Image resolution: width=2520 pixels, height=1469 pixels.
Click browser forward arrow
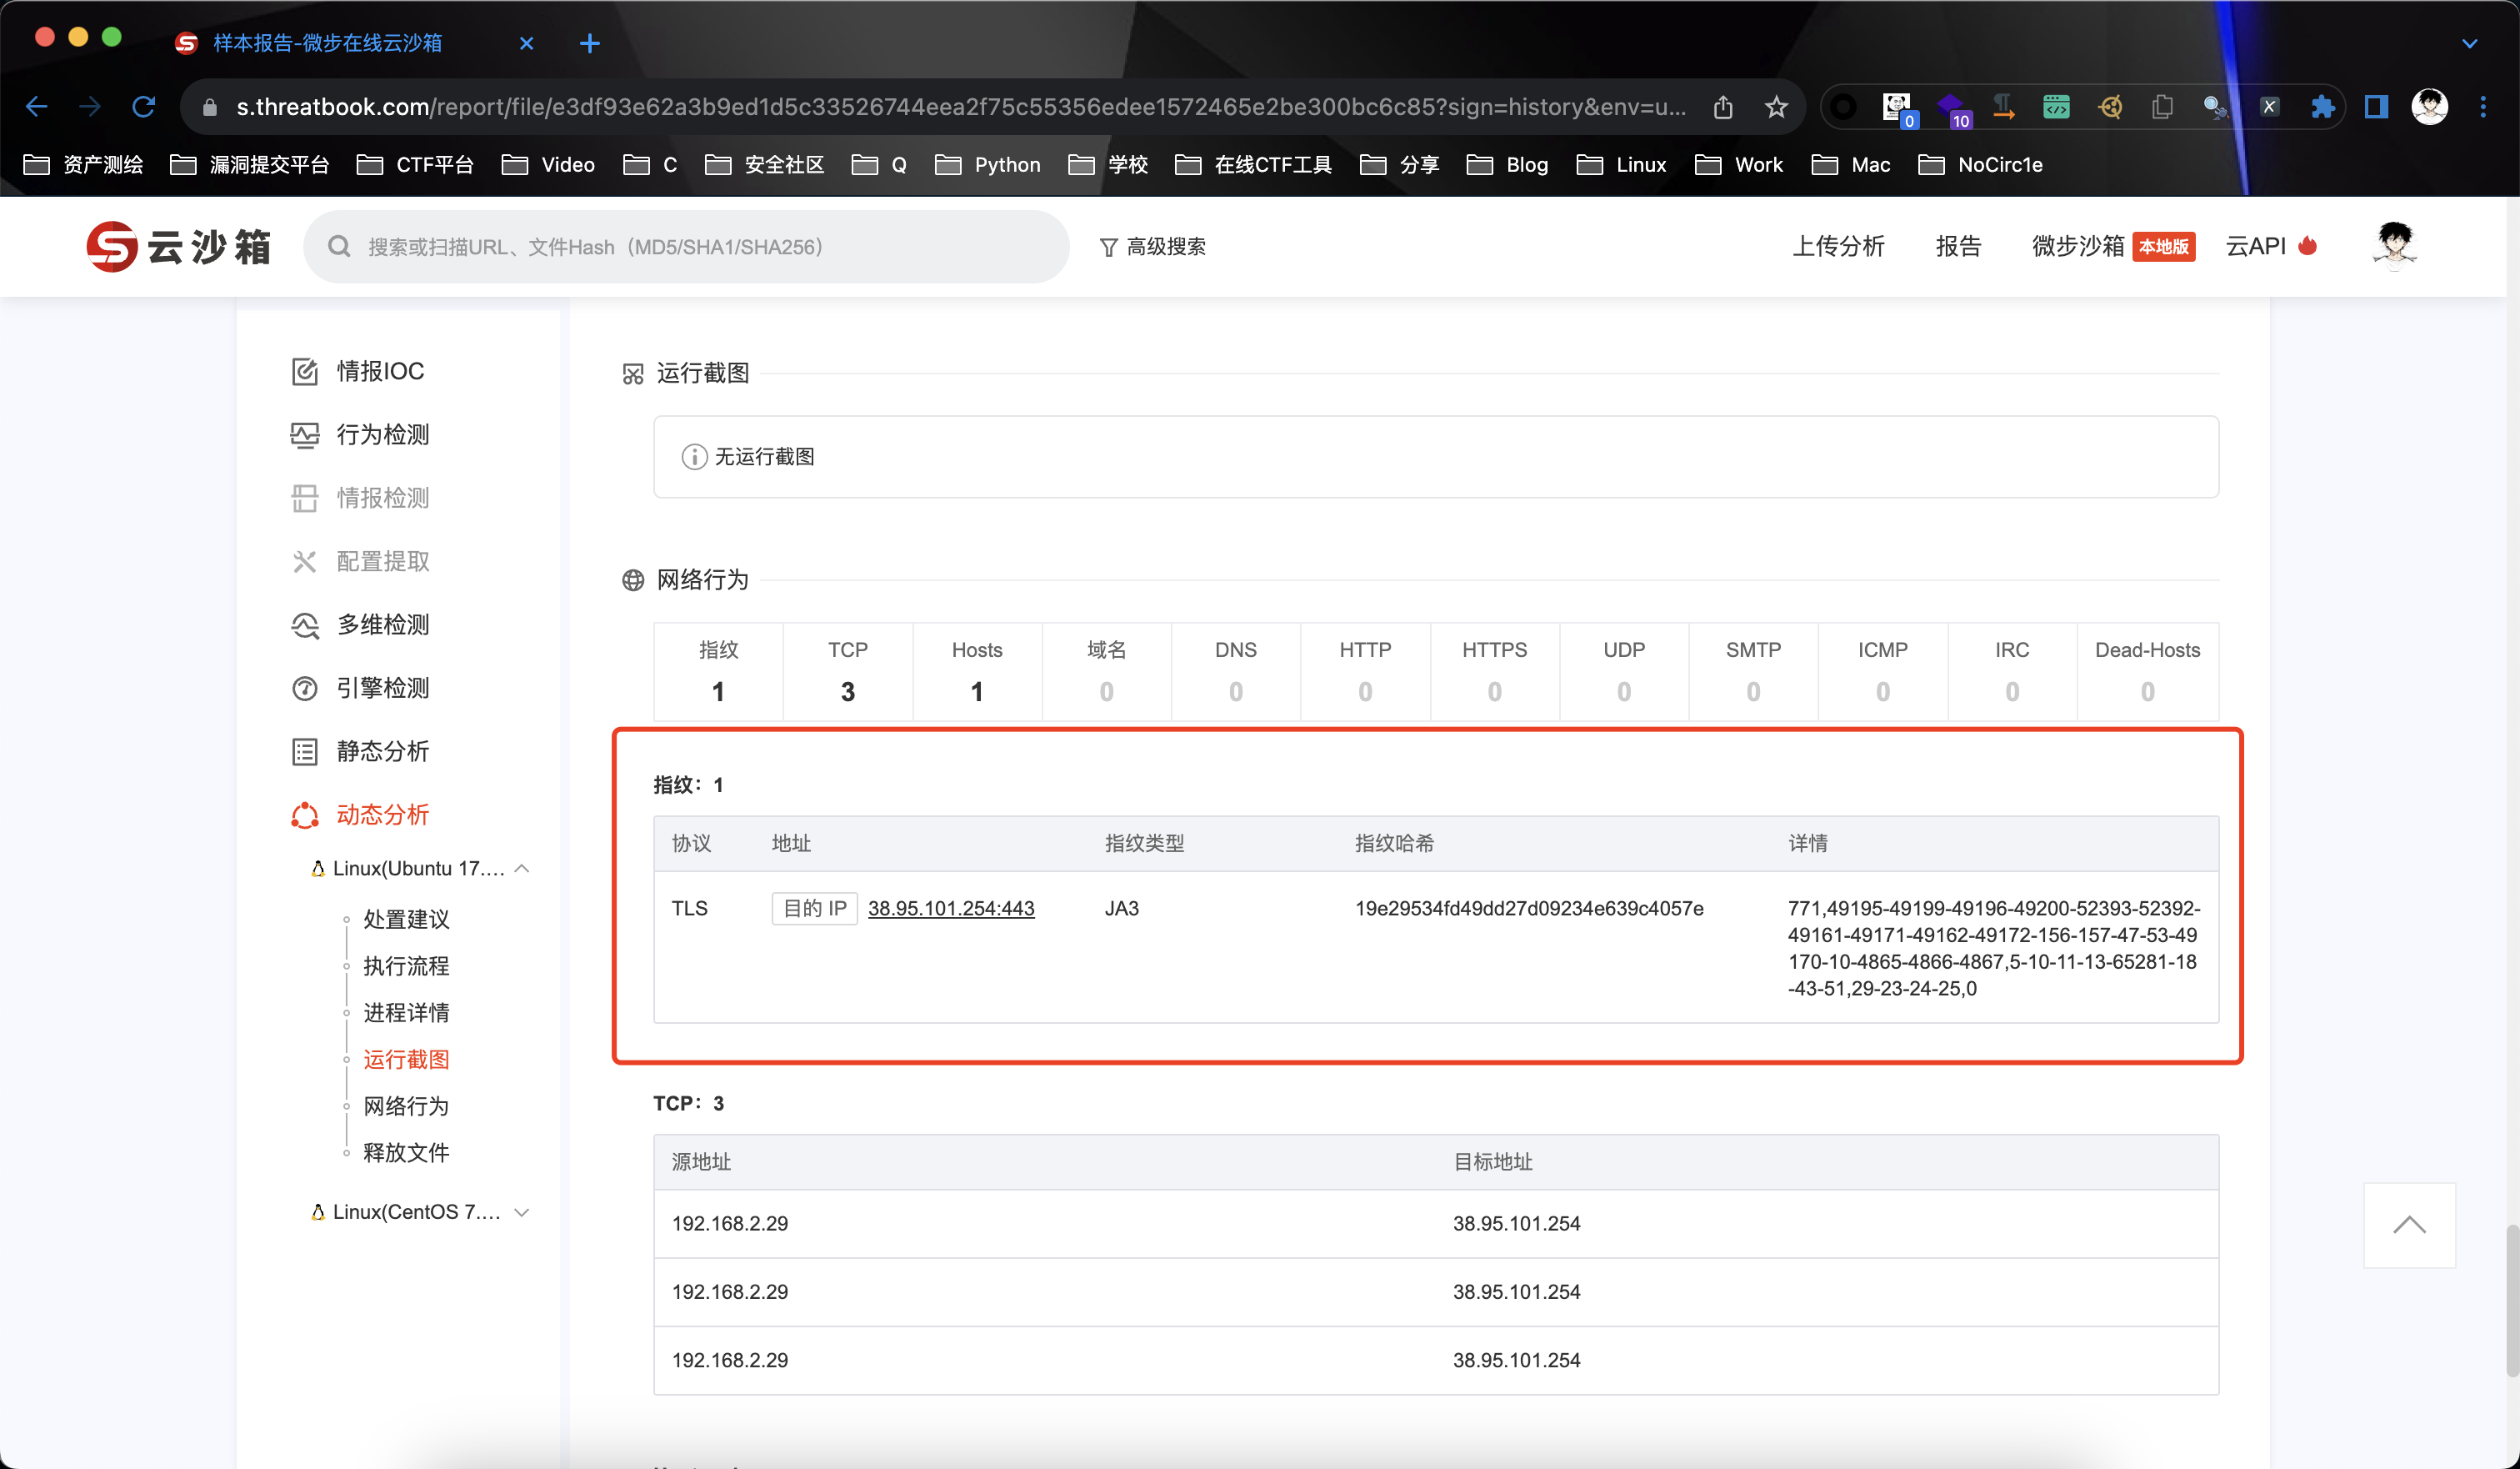[x=90, y=106]
